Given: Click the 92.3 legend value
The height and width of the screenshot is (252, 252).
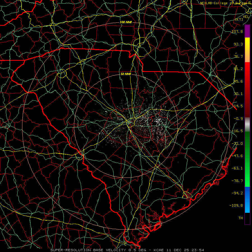Looking at the screenshot, I should (x=238, y=44).
